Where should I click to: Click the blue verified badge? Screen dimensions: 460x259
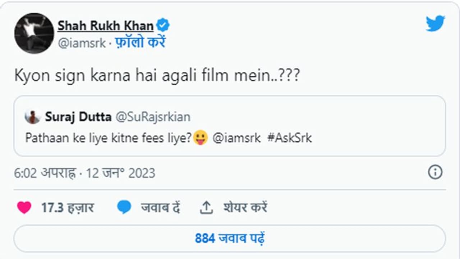(163, 25)
